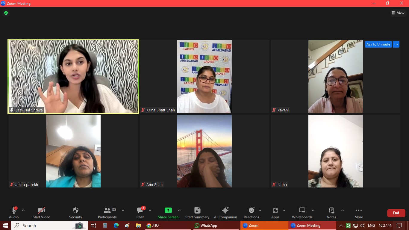Open the Whiteboards tool
This screenshot has width=409, height=230.
(302, 211)
